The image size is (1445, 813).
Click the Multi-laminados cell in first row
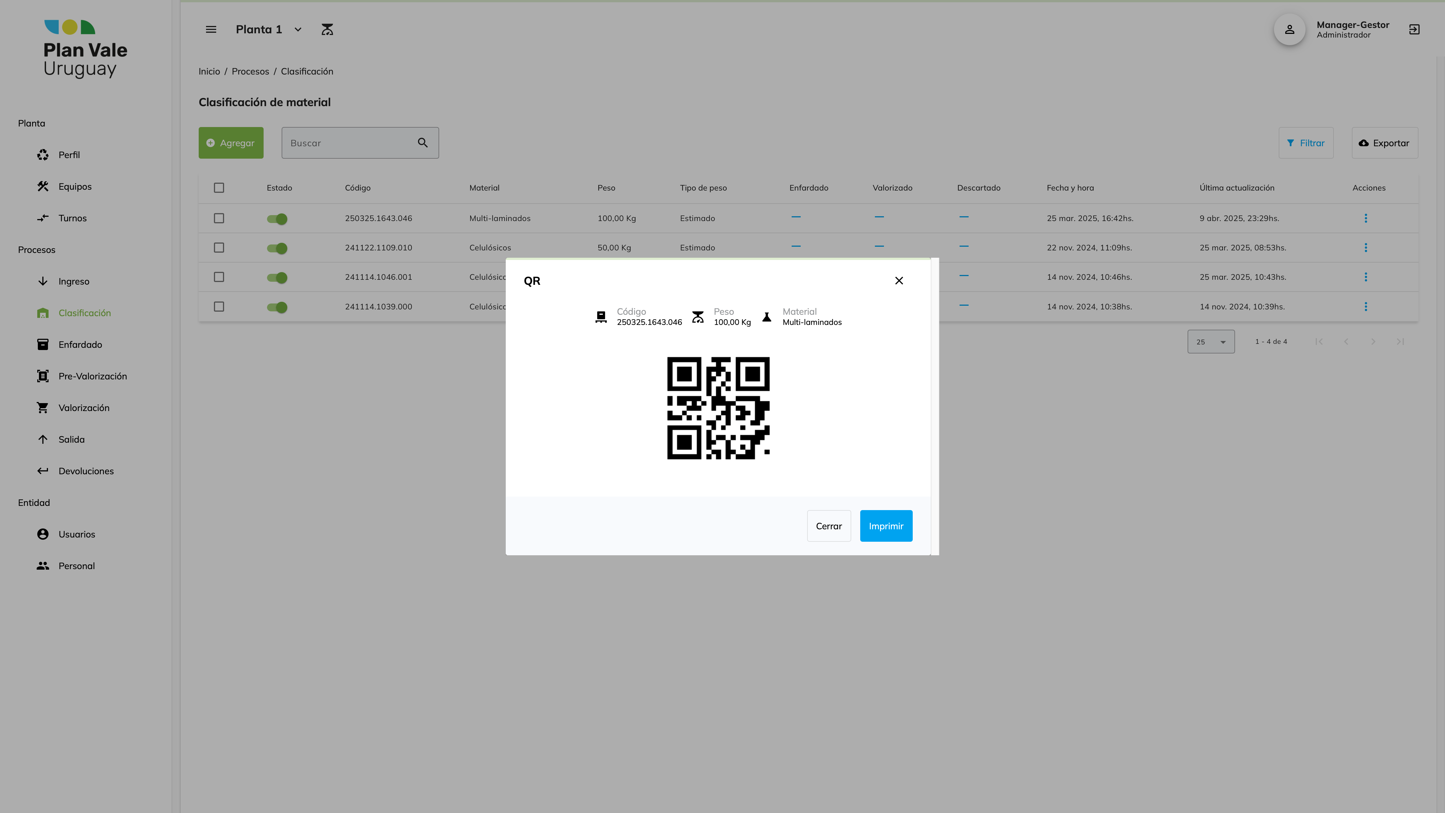coord(500,218)
